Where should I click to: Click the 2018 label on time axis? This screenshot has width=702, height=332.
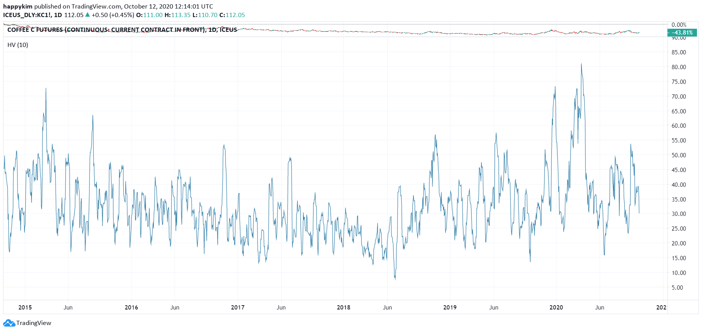[x=343, y=308]
